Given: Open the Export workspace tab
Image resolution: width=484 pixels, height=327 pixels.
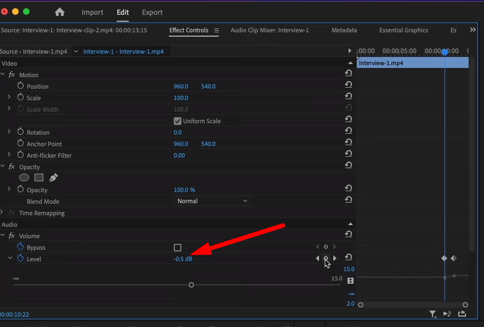Looking at the screenshot, I should point(152,12).
